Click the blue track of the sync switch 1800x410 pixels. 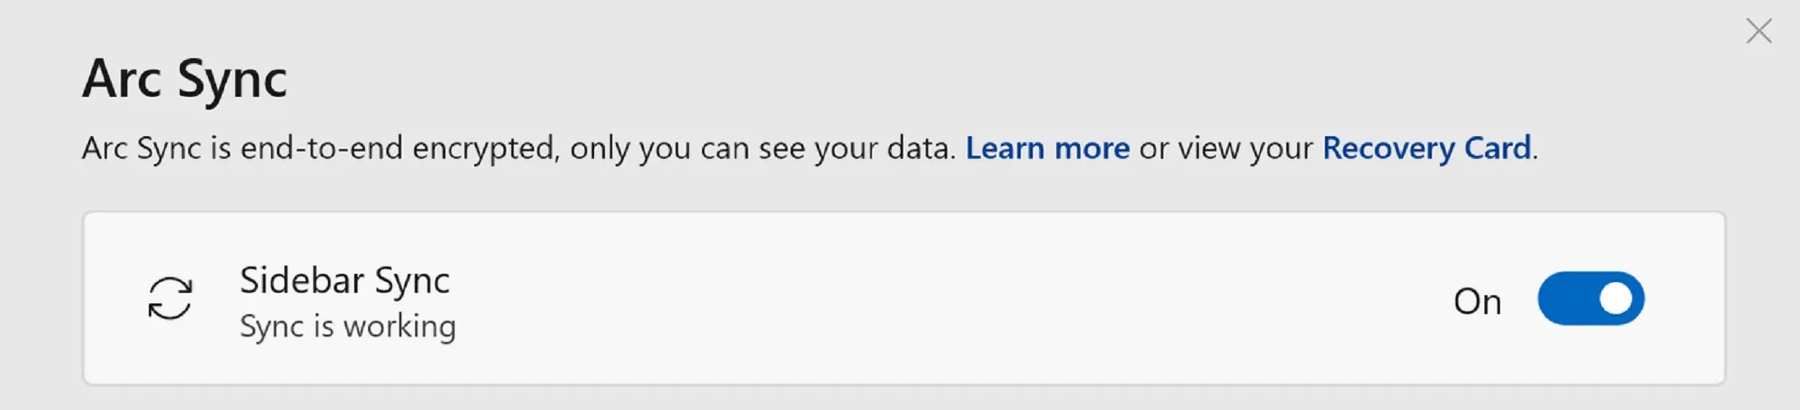tap(1566, 298)
